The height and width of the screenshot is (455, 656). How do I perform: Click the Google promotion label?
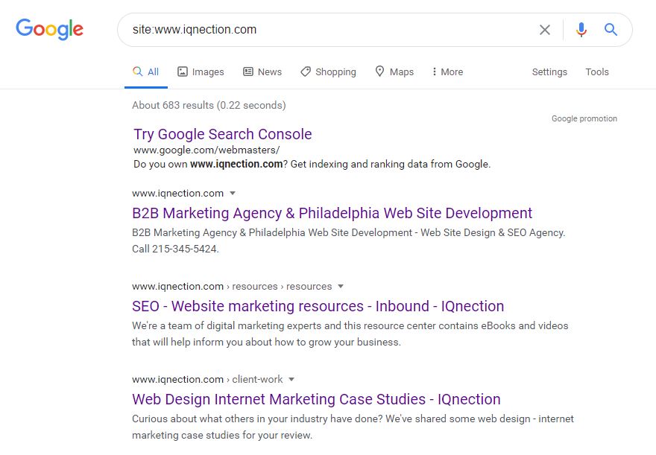click(x=584, y=118)
